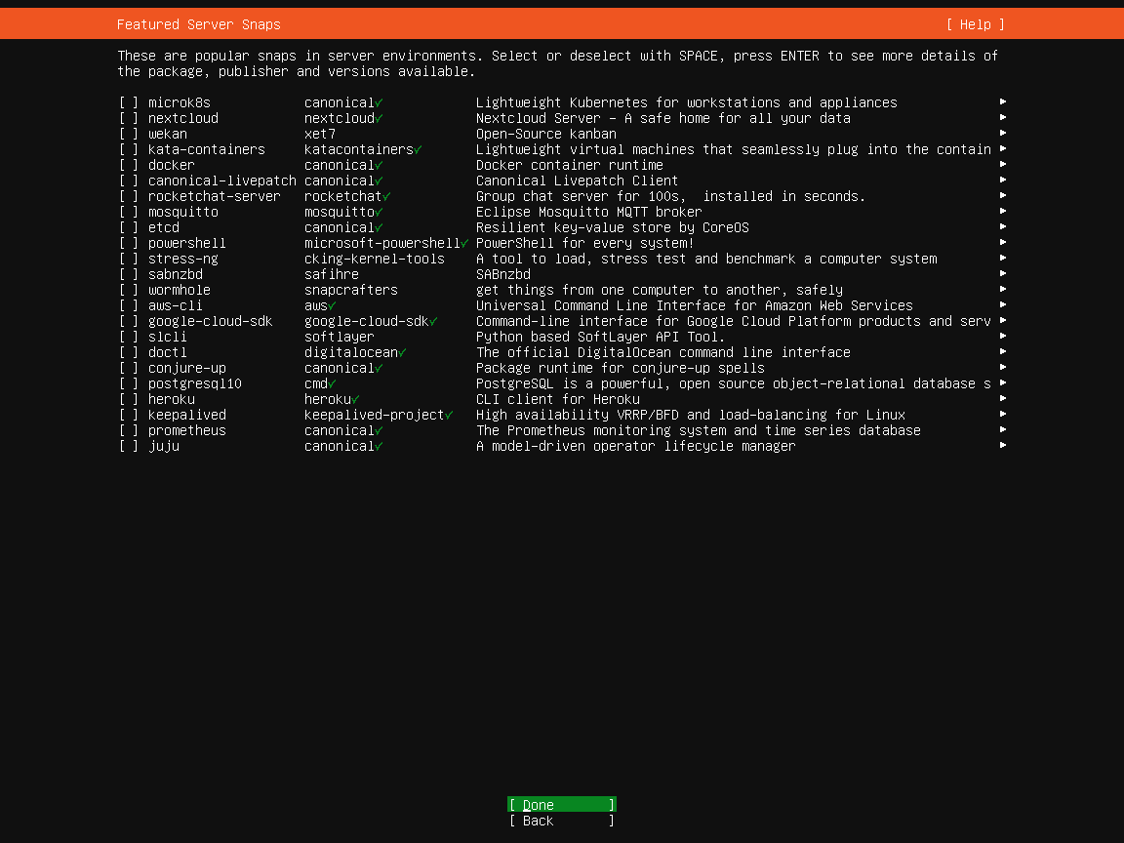This screenshot has height=843, width=1124.
Task: Select the aws-cli checkbox
Action: (129, 305)
